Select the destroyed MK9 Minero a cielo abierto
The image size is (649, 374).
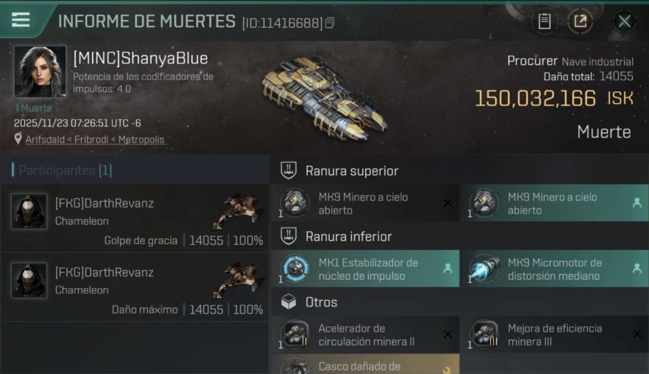click(x=365, y=203)
